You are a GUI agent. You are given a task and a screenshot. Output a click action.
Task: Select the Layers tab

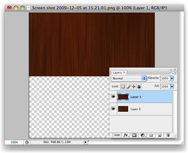(x=117, y=72)
